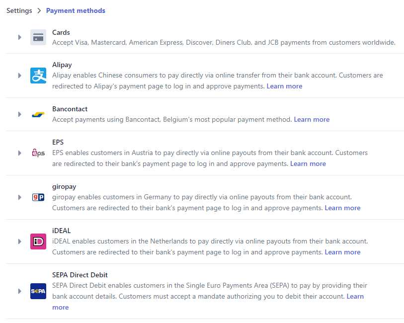The width and height of the screenshot is (404, 323).
Task: Click the Payment methods breadcrumb link
Action: click(76, 10)
